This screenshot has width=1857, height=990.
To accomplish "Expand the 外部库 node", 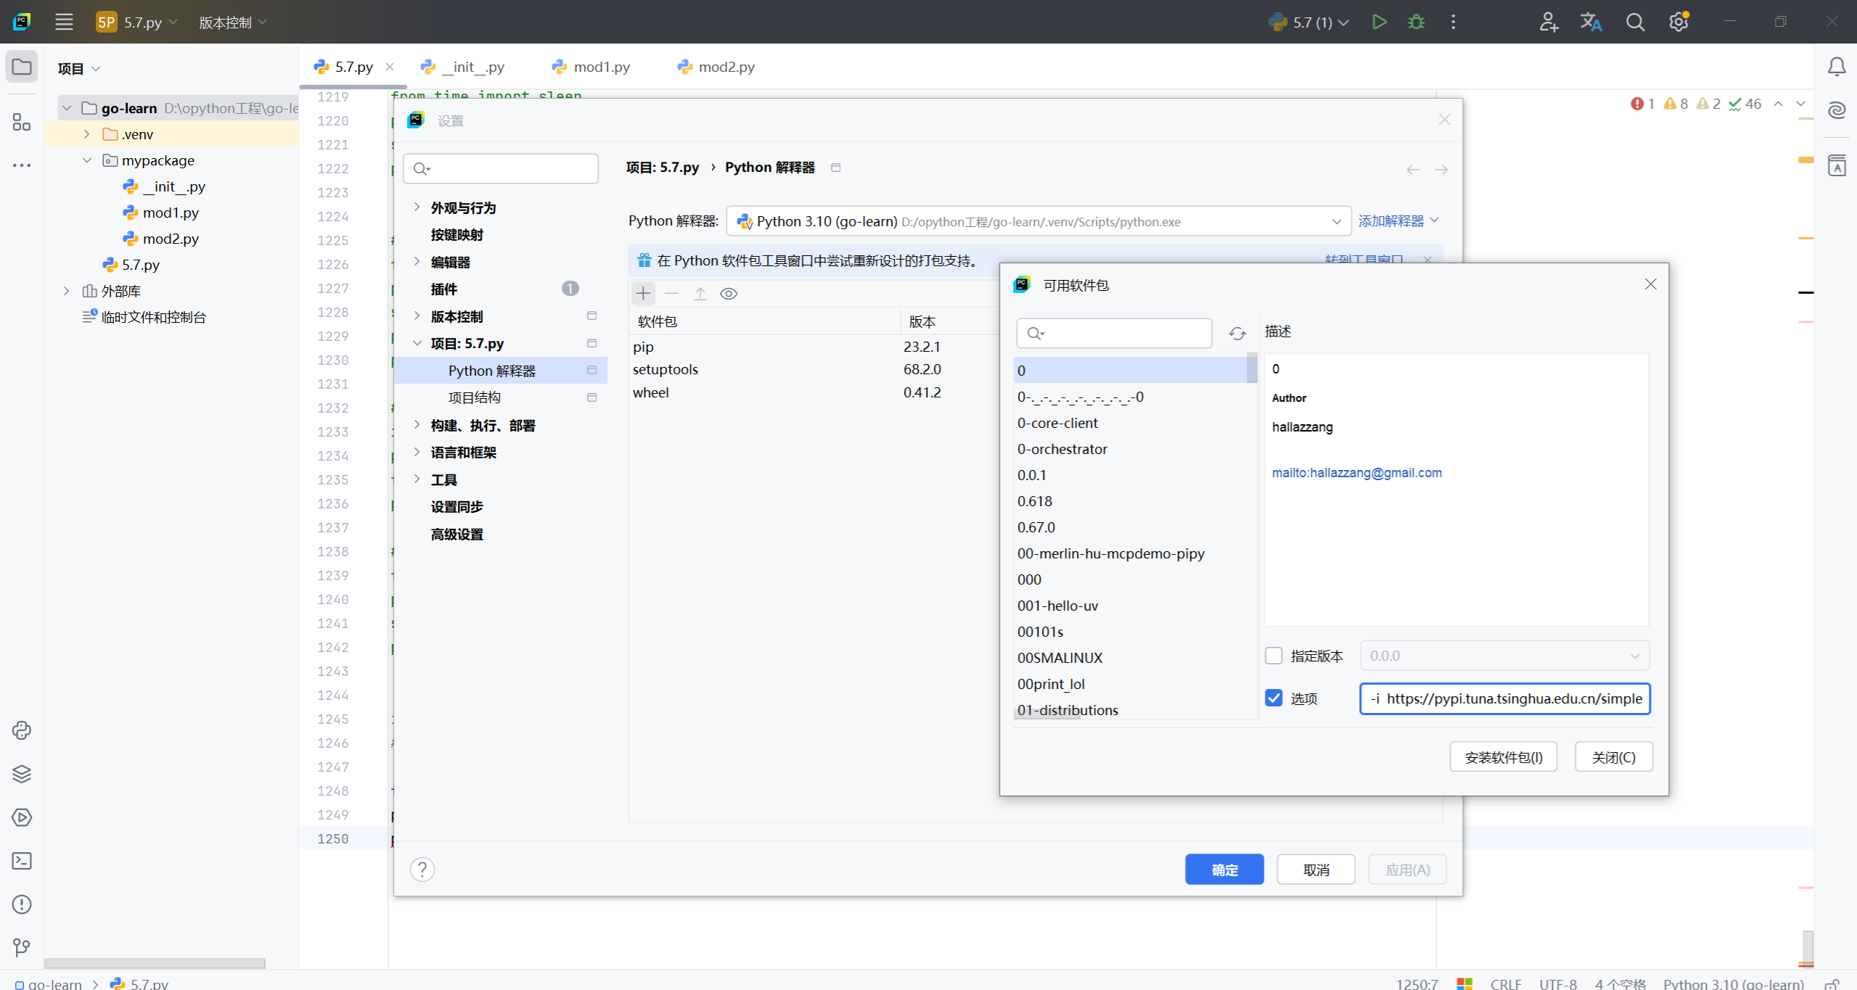I will coord(66,291).
